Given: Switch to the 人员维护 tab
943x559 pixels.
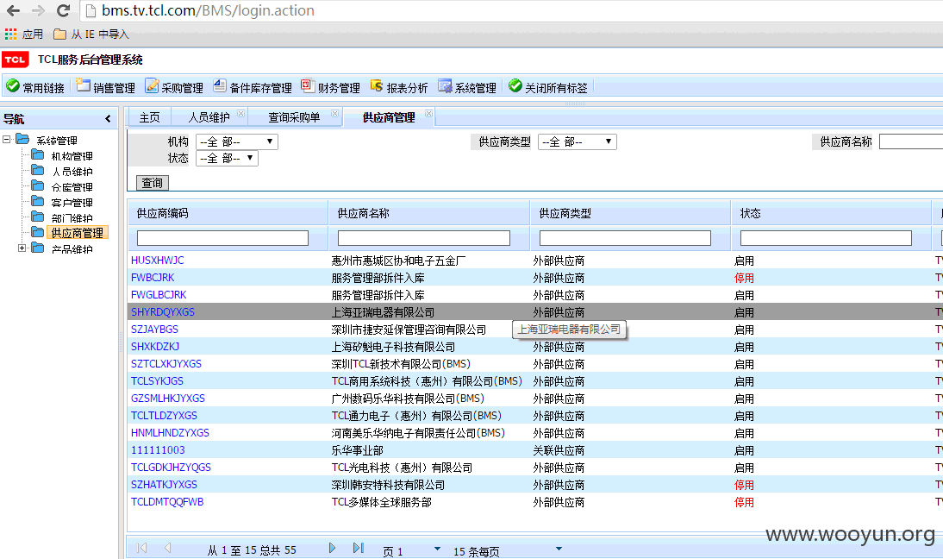Looking at the screenshot, I should [x=209, y=117].
